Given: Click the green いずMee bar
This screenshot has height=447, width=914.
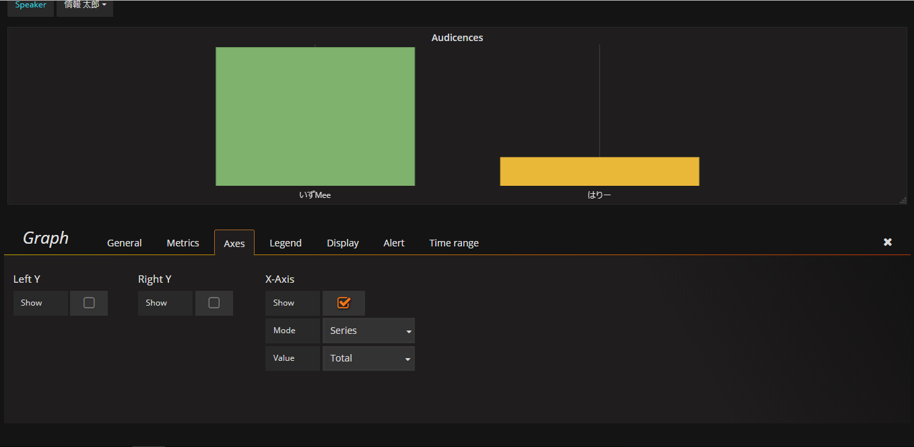Looking at the screenshot, I should click(315, 116).
